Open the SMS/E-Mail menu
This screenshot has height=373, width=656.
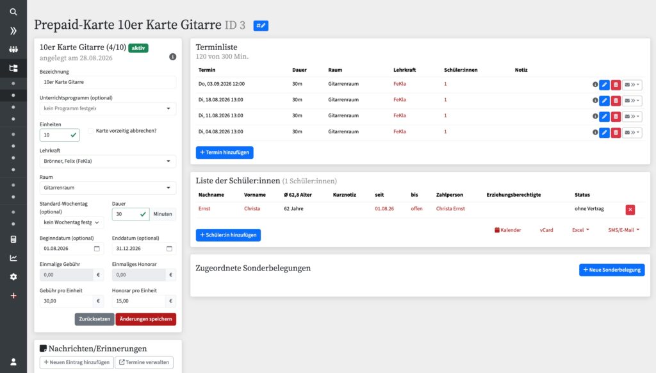623,230
